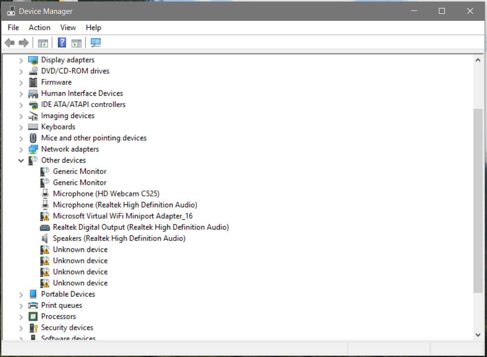
Task: Select the Display adapters label
Action: coord(68,60)
